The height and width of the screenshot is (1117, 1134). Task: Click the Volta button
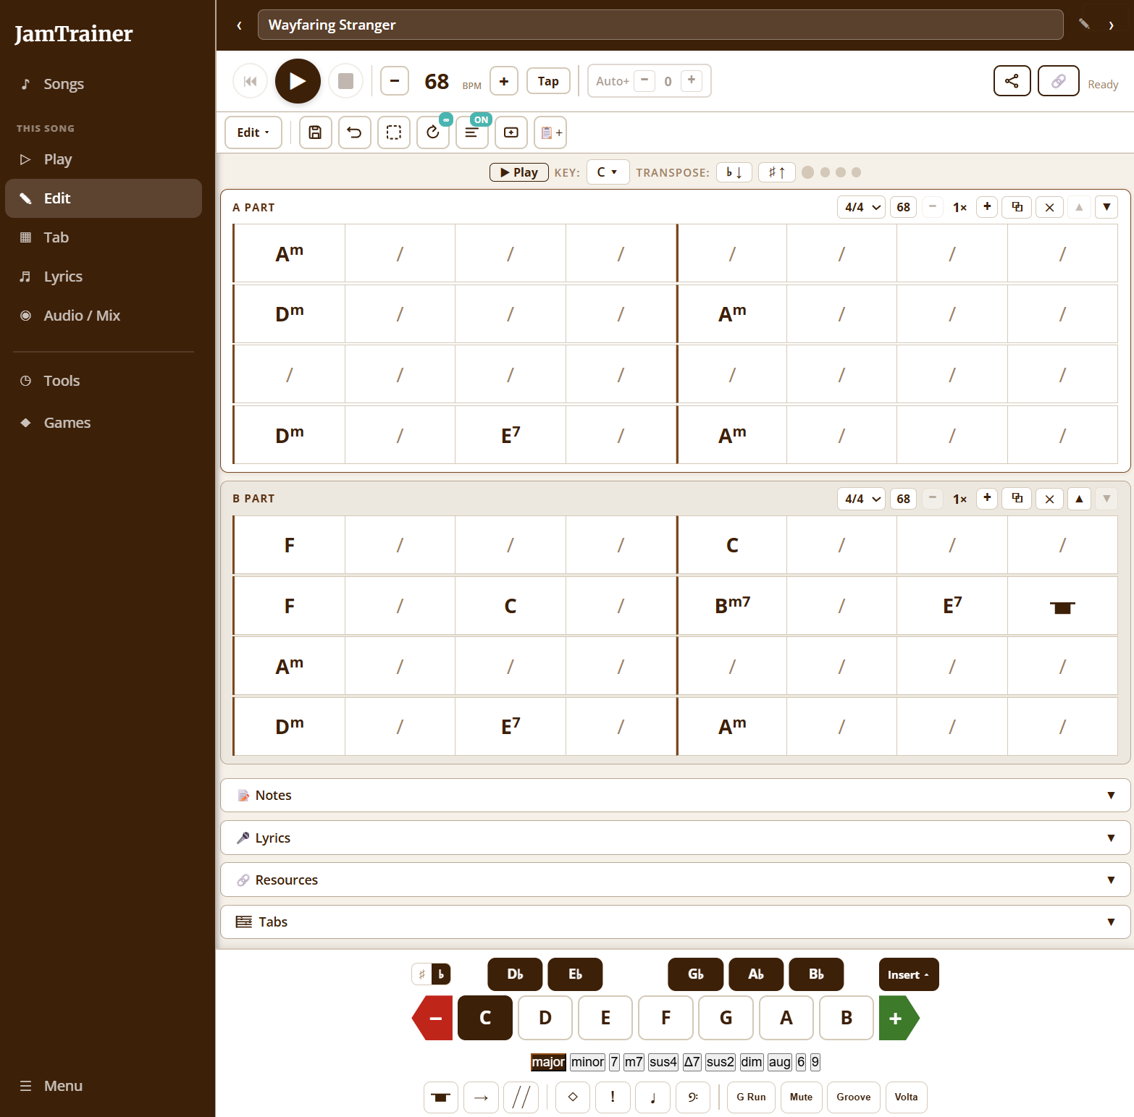(x=906, y=1097)
